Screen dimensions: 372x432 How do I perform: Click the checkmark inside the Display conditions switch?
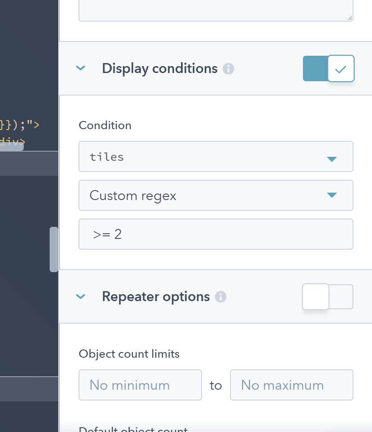click(x=340, y=68)
